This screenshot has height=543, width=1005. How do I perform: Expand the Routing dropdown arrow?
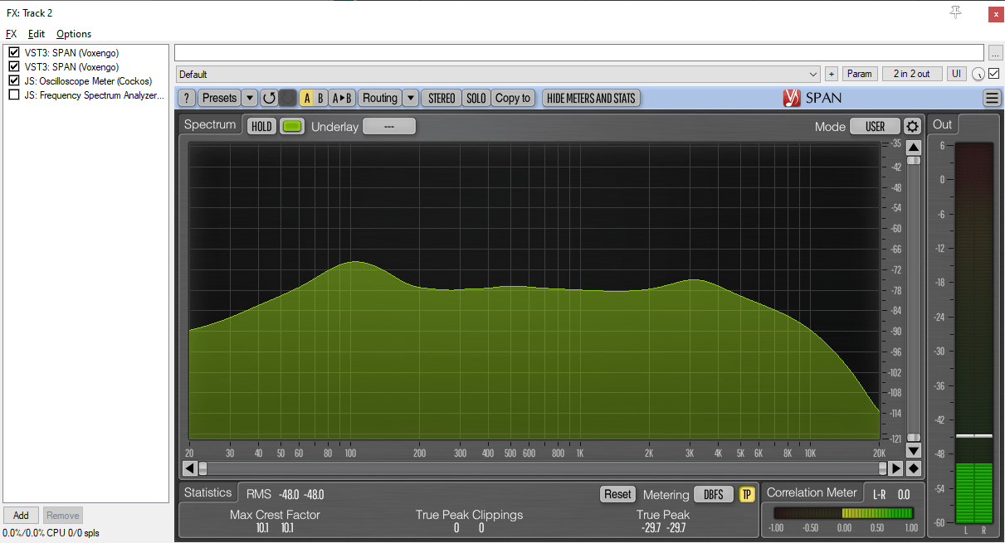(412, 98)
